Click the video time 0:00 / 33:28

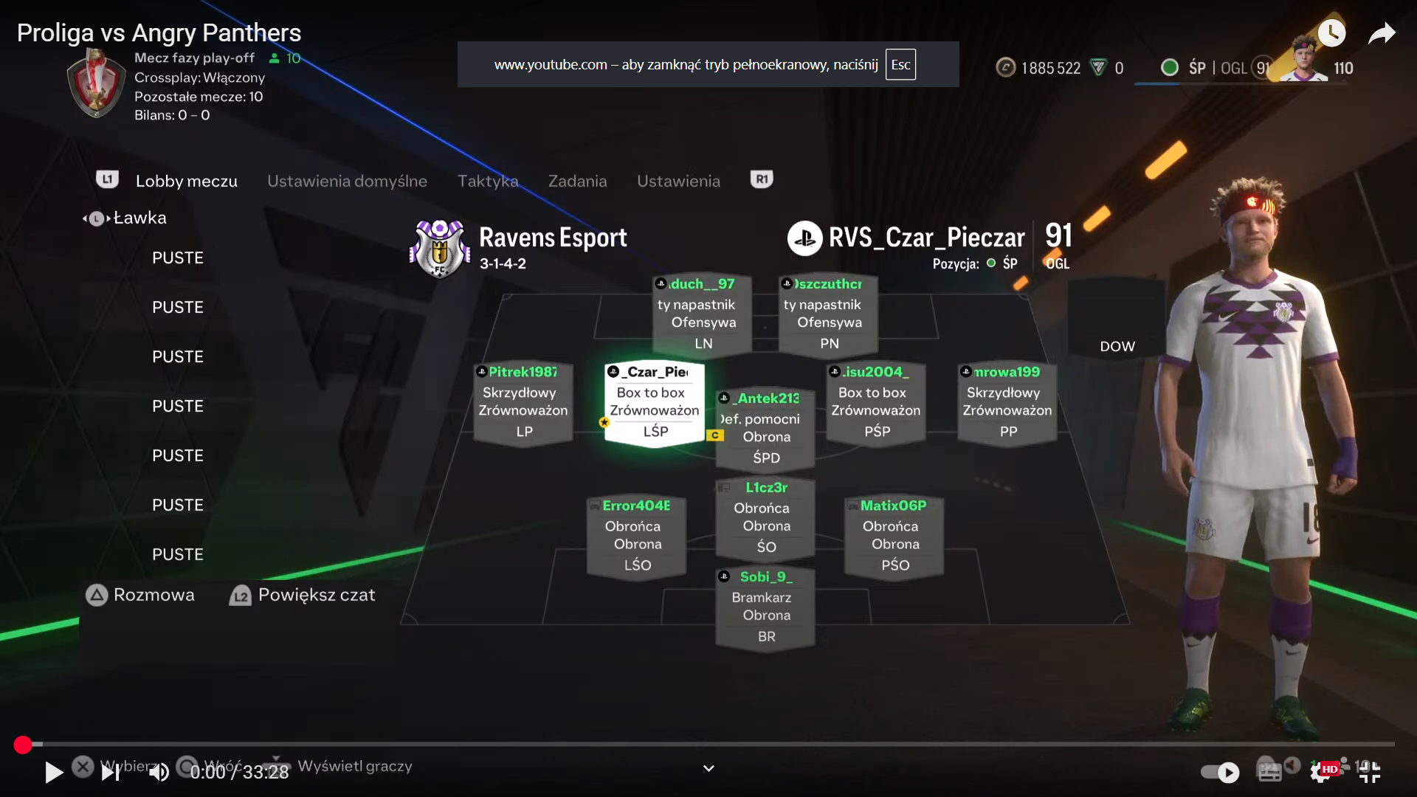[x=239, y=772]
